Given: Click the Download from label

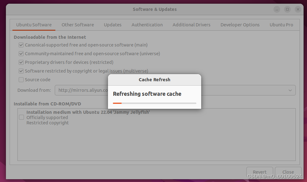Looking at the screenshot, I should point(34,90).
